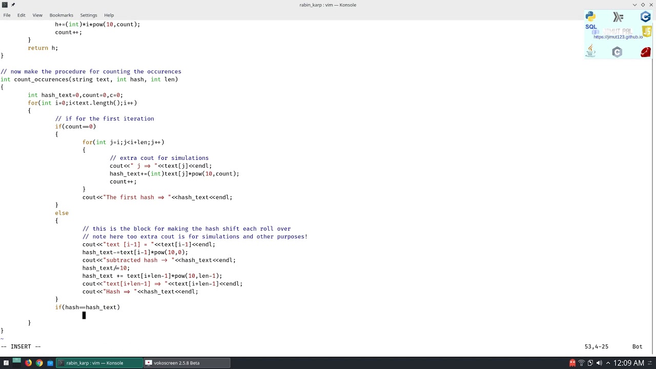Viewport: 656px width, 369px height.
Task: Click the 'hash_text += text[i+len-1]*pow(10,len-1);' line
Action: [x=152, y=276]
